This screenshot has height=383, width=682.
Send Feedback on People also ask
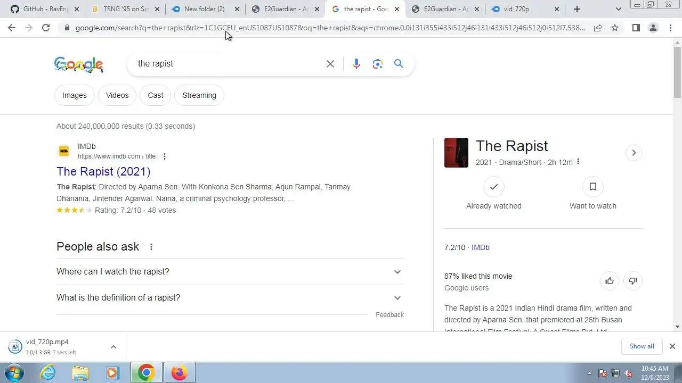coord(389,315)
